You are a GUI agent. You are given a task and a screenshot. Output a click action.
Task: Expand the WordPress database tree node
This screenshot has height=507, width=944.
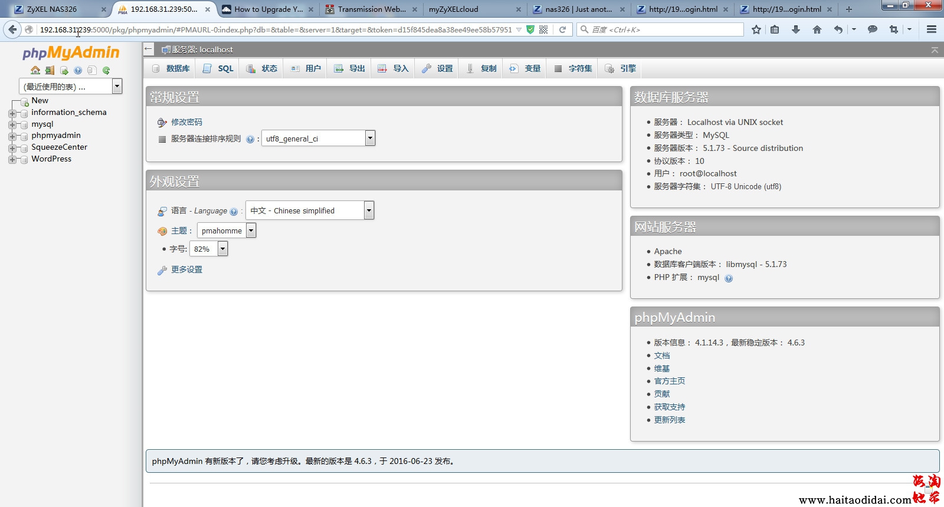coord(12,159)
